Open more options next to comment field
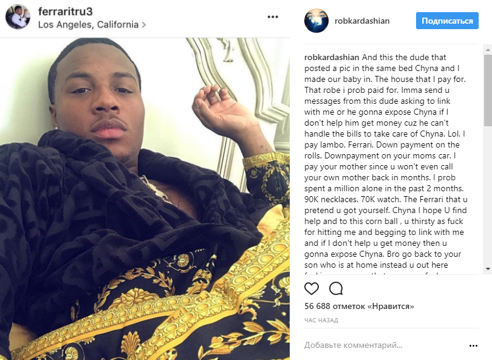492x360 pixels. [473, 345]
